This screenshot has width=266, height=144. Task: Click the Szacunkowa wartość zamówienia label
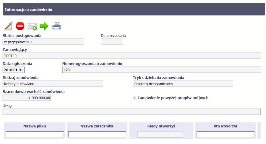(x=34, y=91)
